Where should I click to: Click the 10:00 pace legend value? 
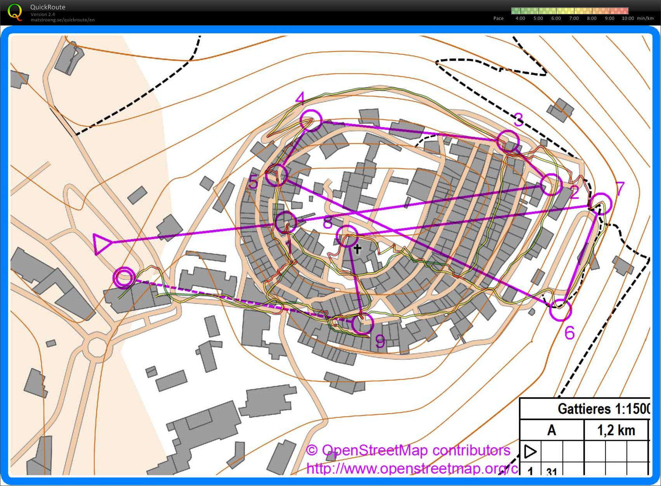coord(628,18)
